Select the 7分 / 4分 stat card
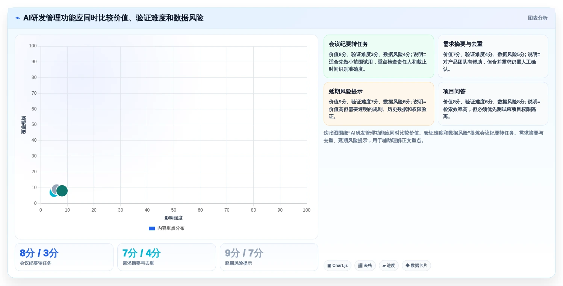 tap(166, 257)
